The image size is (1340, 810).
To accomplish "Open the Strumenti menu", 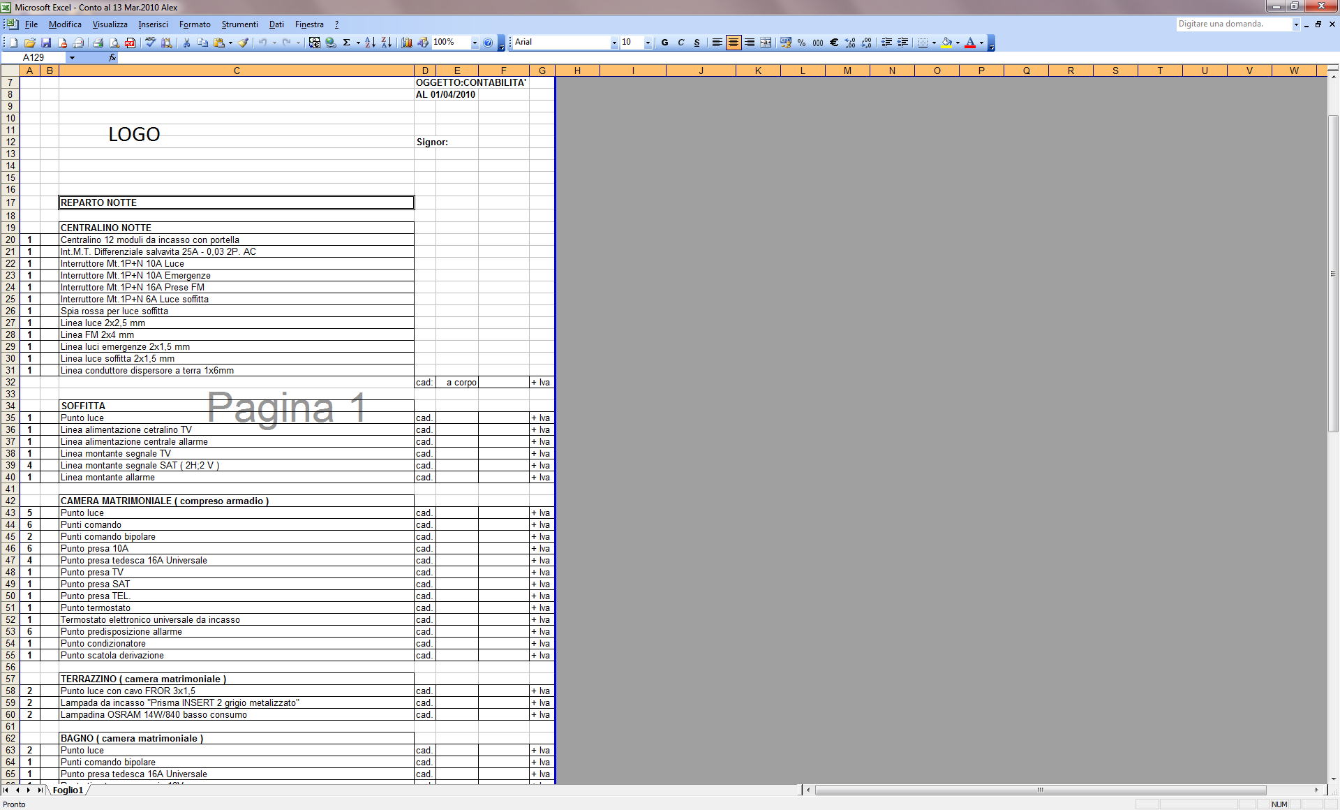I will point(239,24).
